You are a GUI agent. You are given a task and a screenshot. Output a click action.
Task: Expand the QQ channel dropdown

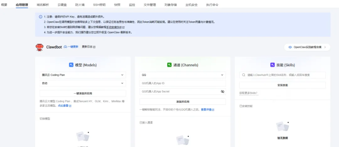[182, 75]
